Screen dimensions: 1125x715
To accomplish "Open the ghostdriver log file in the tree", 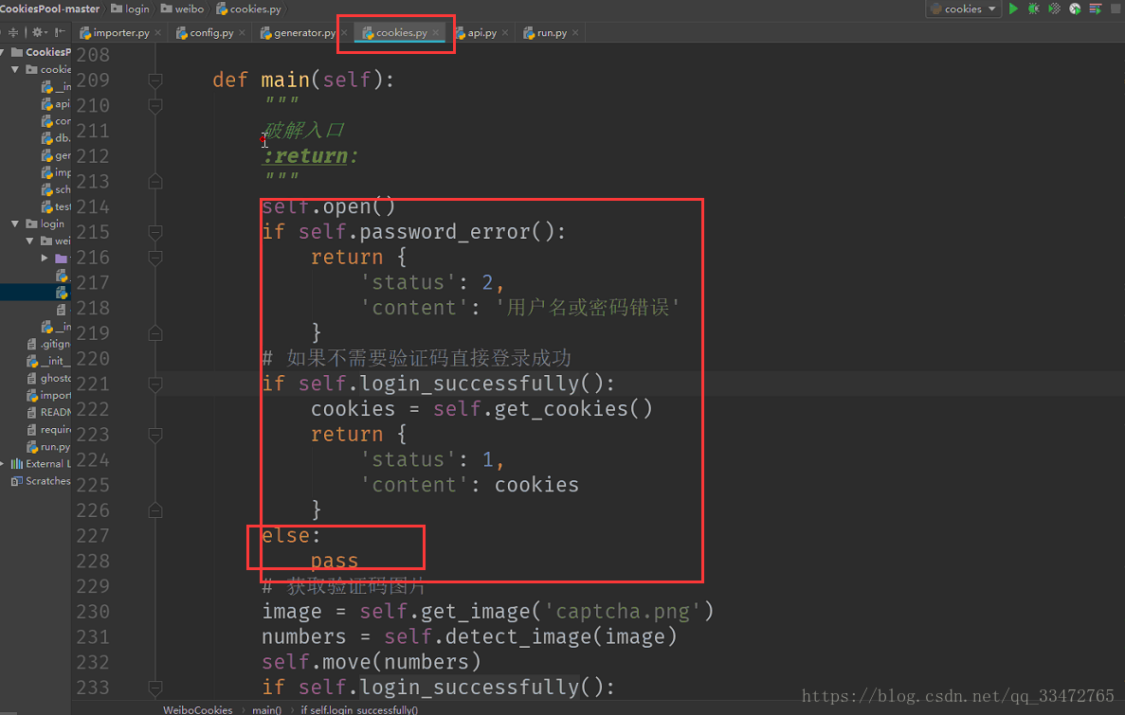I will (x=48, y=378).
